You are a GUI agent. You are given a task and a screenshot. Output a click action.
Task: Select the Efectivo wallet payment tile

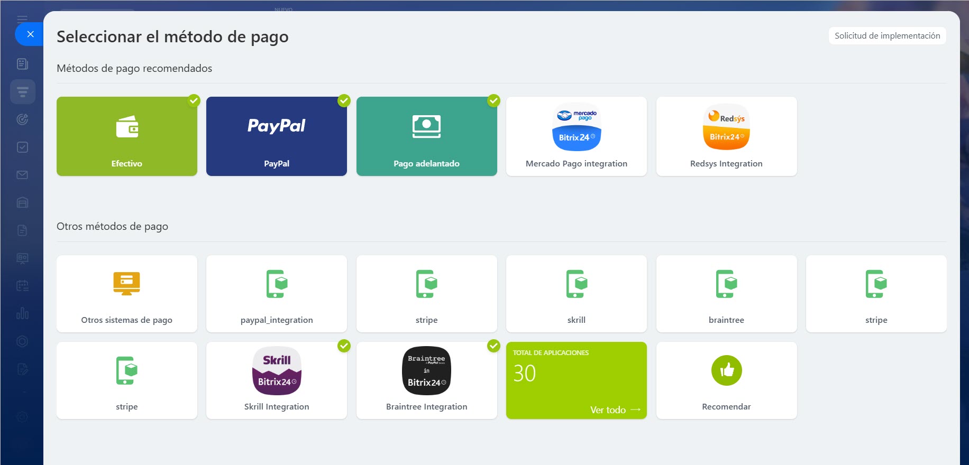click(x=126, y=136)
